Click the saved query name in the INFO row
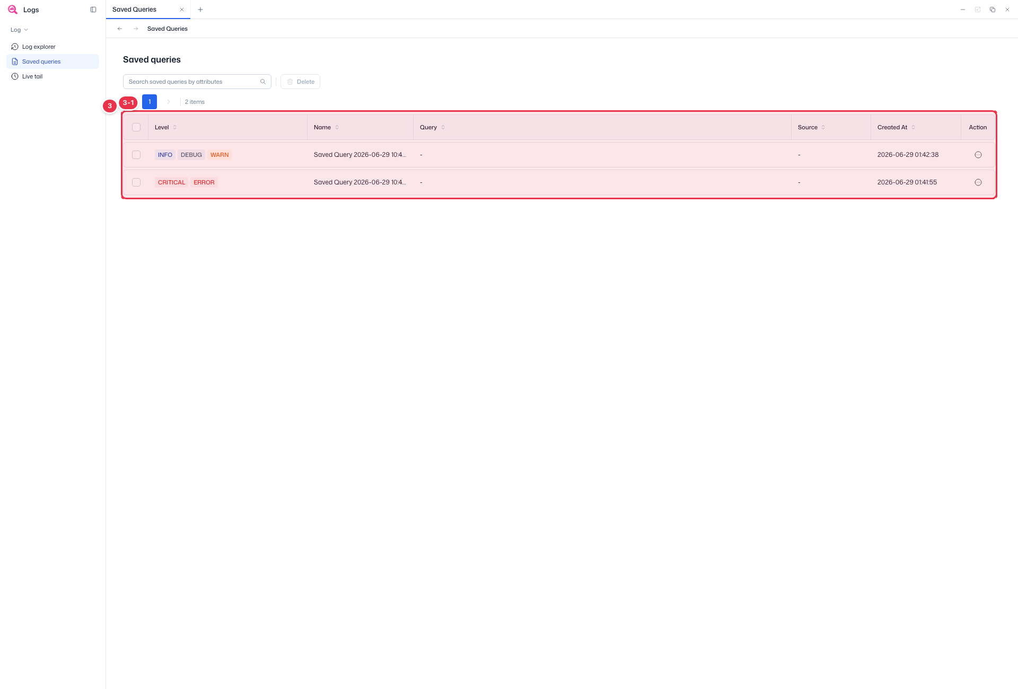The width and height of the screenshot is (1018, 689). 360,155
